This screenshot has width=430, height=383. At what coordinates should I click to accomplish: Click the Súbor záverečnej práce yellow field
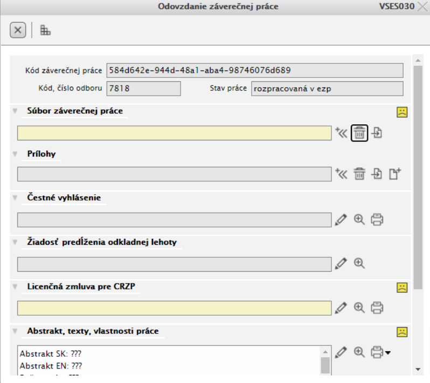174,133
